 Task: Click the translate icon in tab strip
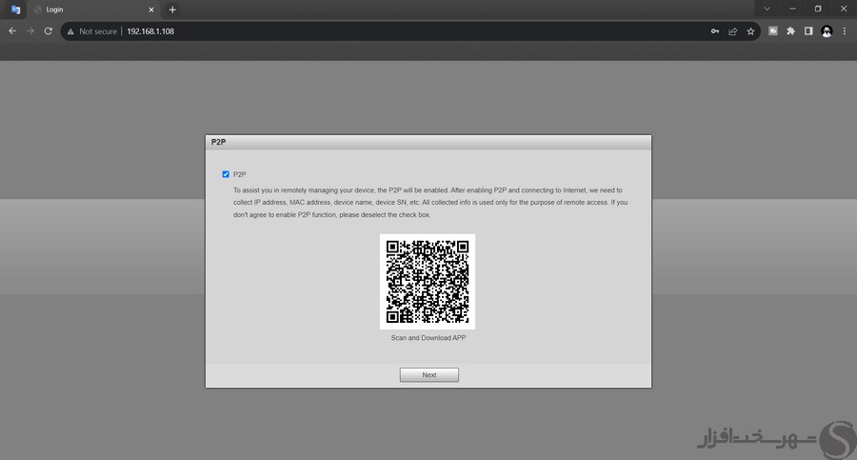tap(15, 10)
